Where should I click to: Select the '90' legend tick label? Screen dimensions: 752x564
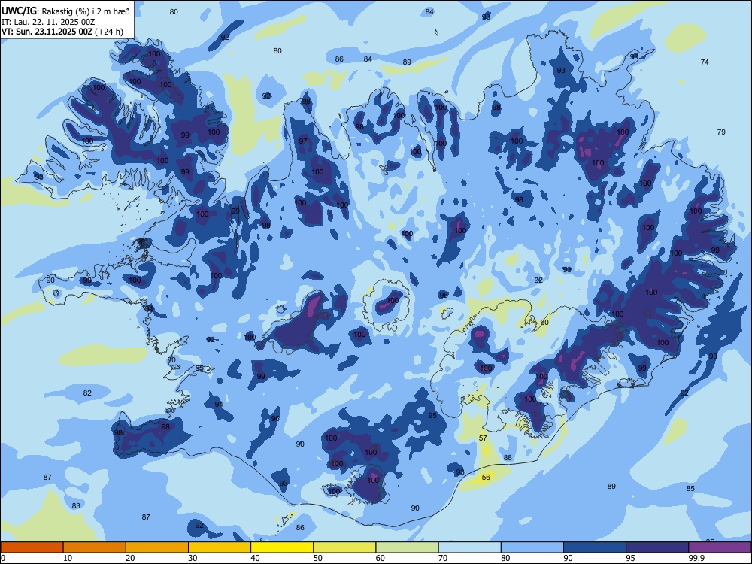click(x=568, y=558)
